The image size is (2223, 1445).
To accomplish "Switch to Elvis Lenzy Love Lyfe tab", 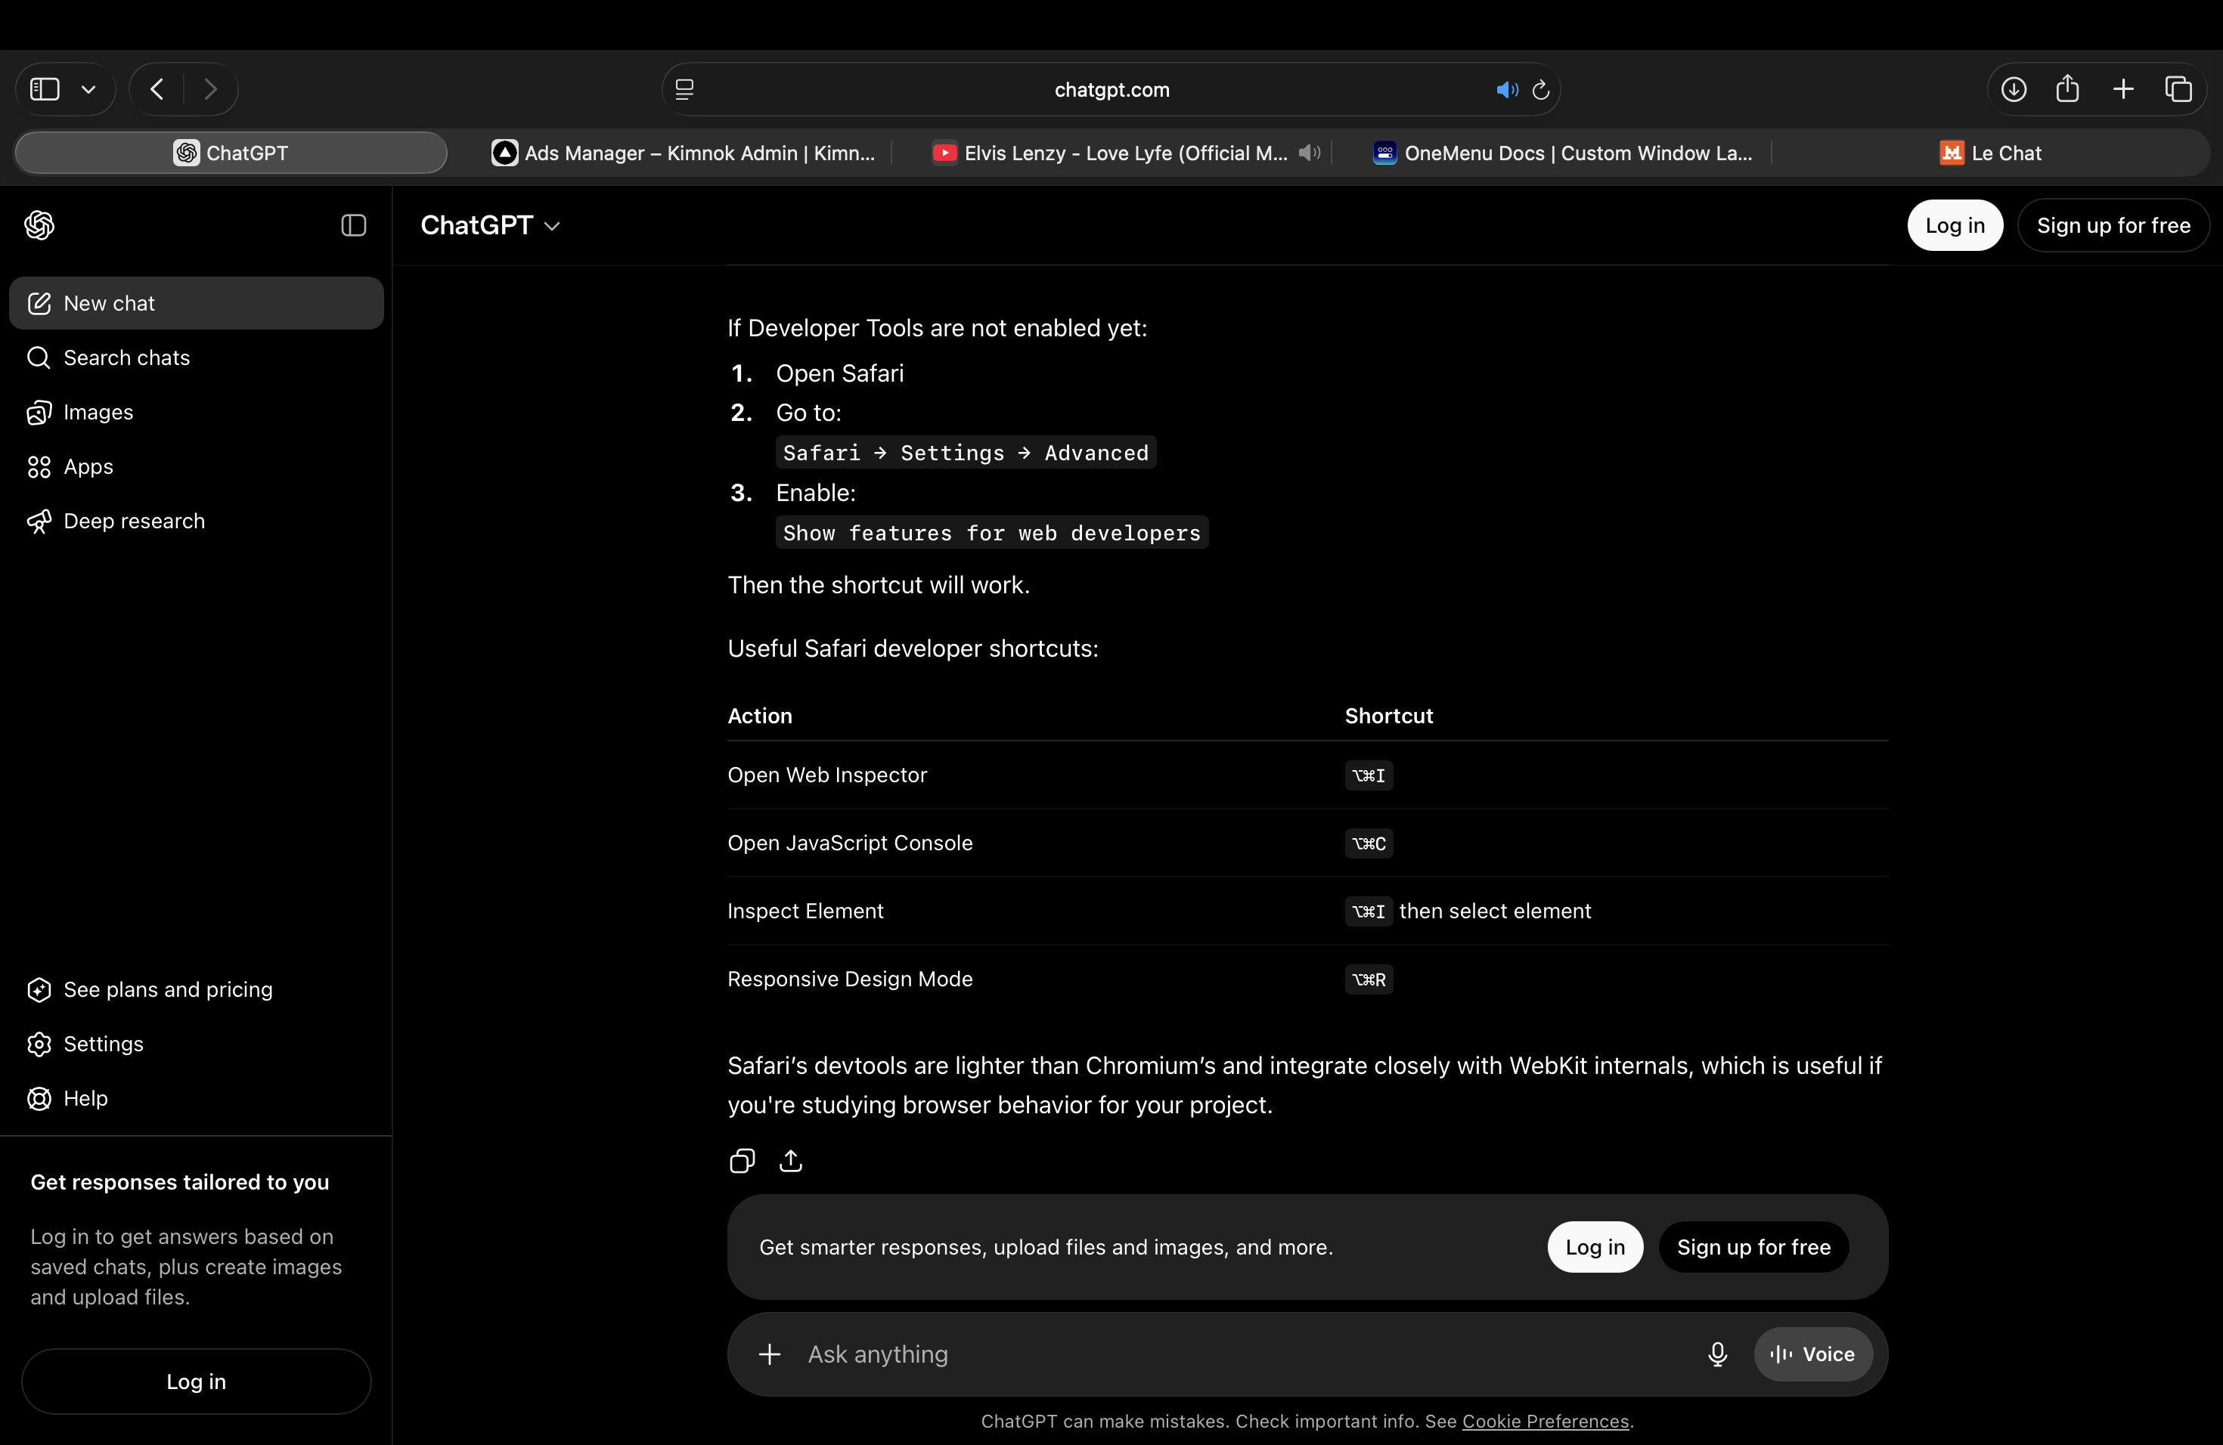I will pyautogui.click(x=1110, y=153).
